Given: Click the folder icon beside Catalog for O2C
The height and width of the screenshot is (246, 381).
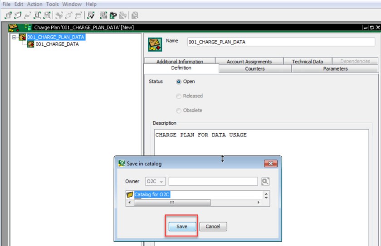Looking at the screenshot, I should pos(130,194).
